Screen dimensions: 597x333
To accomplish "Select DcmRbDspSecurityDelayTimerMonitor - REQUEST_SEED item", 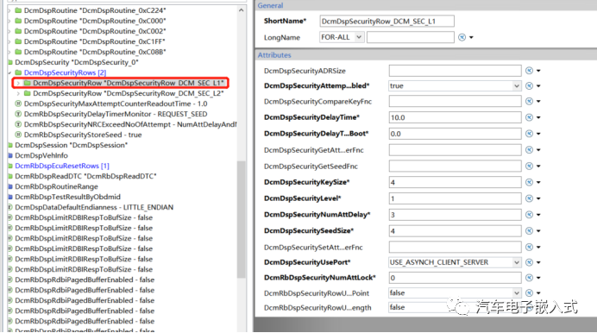I will 116,114.
